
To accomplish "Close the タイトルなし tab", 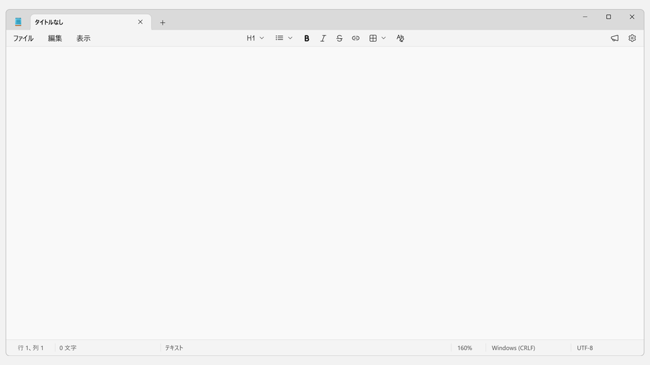I will (x=140, y=22).
